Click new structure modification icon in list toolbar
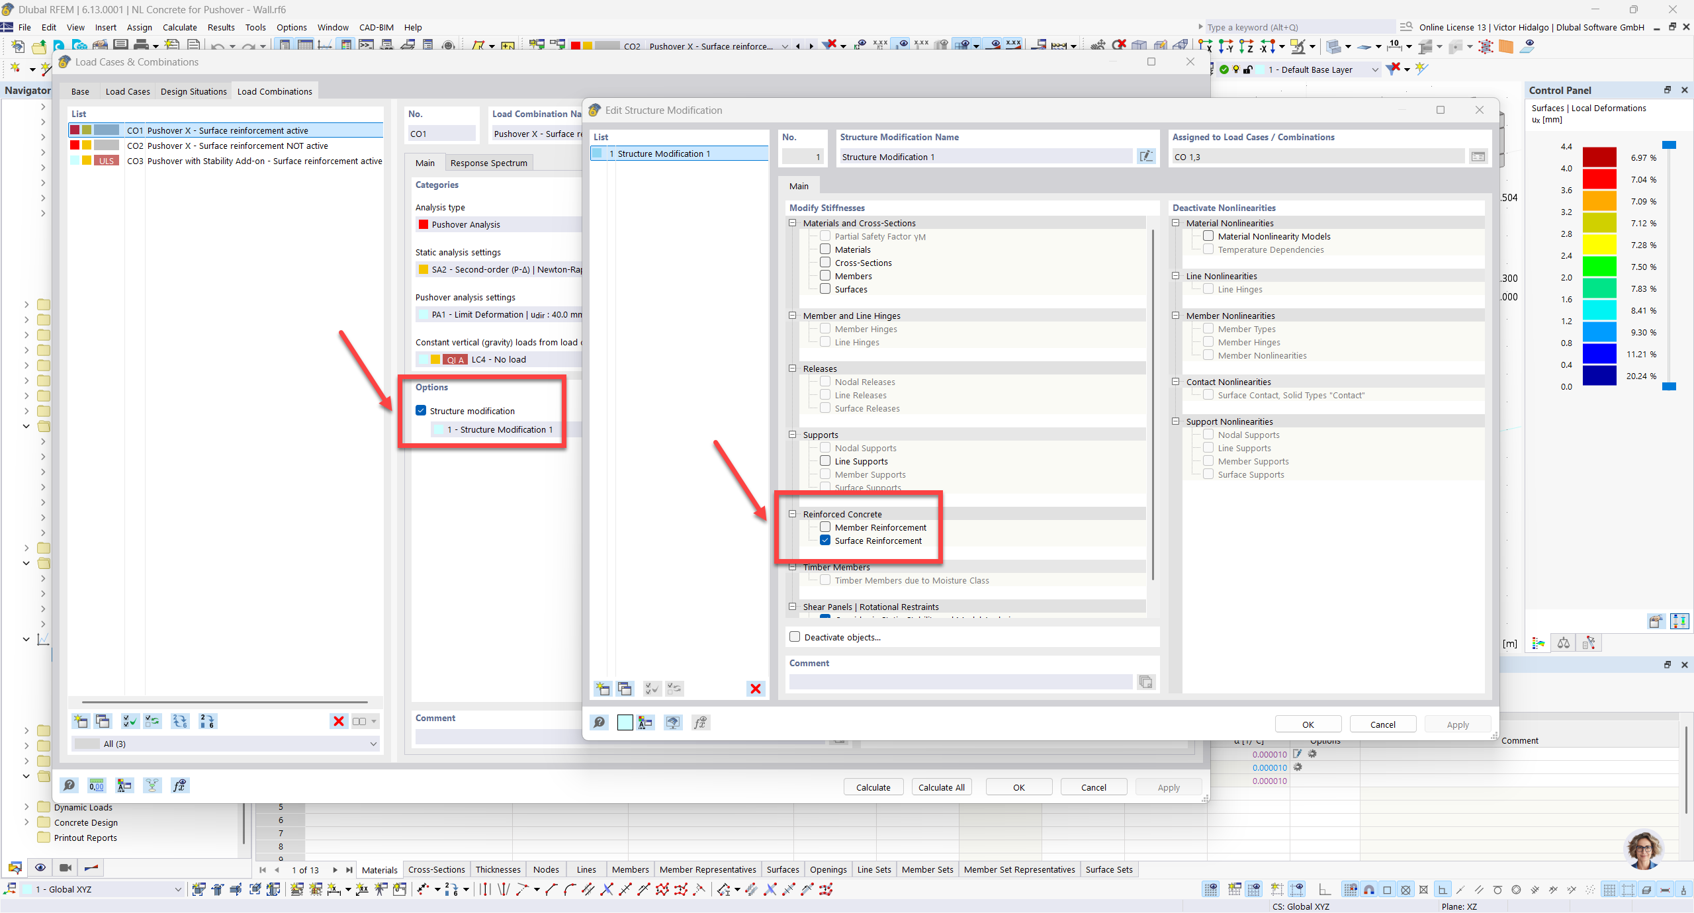This screenshot has height=913, width=1694. coord(602,689)
